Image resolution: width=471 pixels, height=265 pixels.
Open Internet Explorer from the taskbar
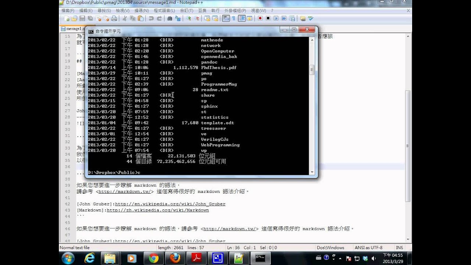point(89,258)
